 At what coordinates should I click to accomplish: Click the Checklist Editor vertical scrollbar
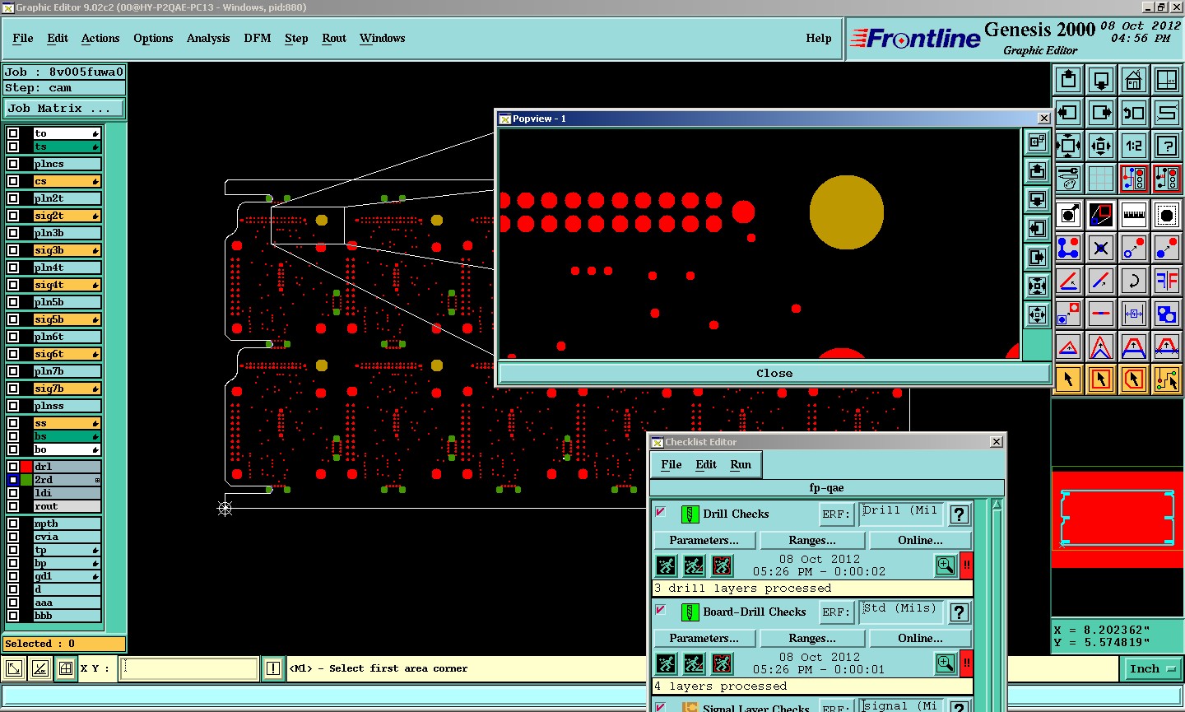click(997, 605)
